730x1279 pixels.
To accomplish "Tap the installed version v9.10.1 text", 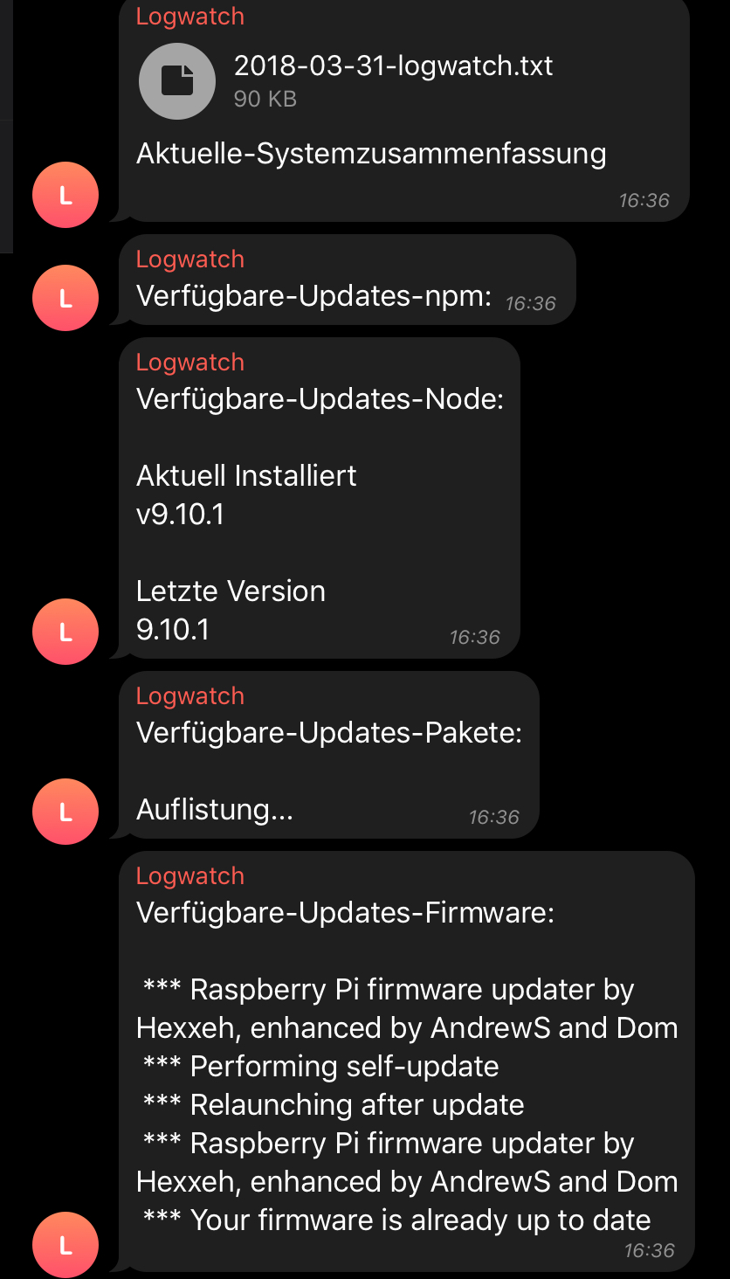I will [181, 515].
